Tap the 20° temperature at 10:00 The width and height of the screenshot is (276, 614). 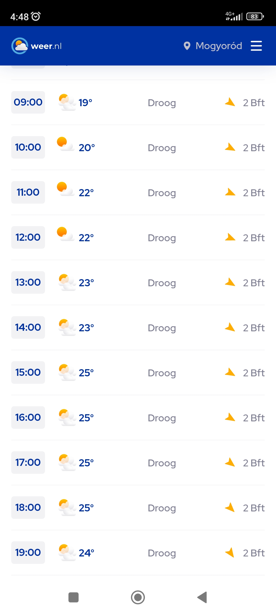pyautogui.click(x=87, y=148)
